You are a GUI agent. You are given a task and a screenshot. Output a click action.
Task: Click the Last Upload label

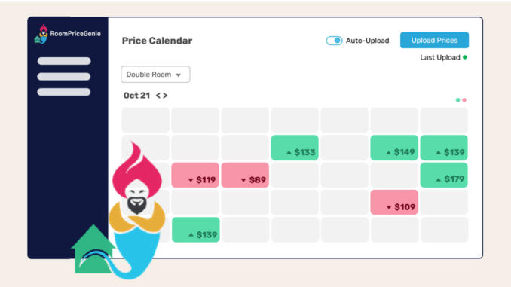click(440, 58)
